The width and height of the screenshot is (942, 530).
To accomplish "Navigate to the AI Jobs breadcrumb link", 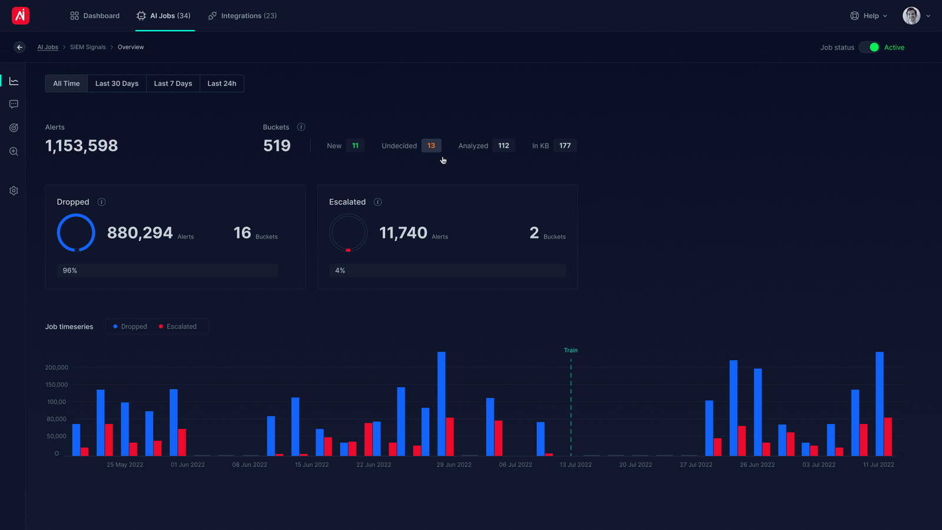I will coord(47,47).
